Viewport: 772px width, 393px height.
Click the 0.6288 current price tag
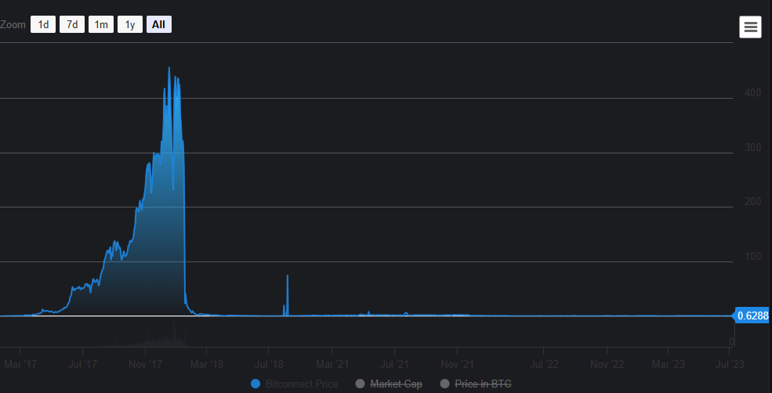point(752,316)
